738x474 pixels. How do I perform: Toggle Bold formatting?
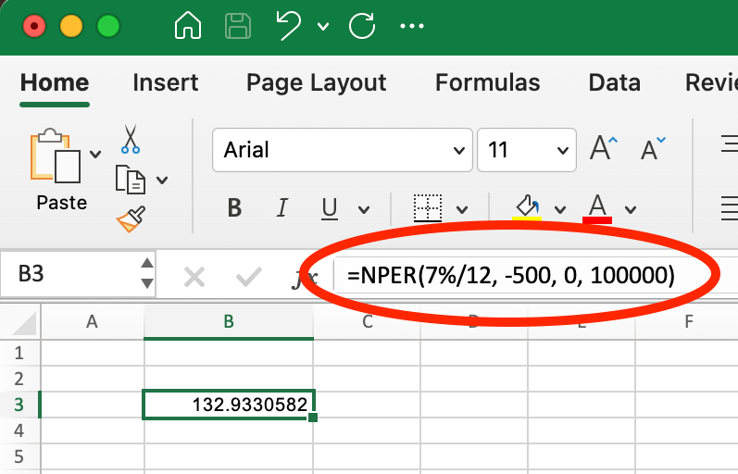coord(234,207)
